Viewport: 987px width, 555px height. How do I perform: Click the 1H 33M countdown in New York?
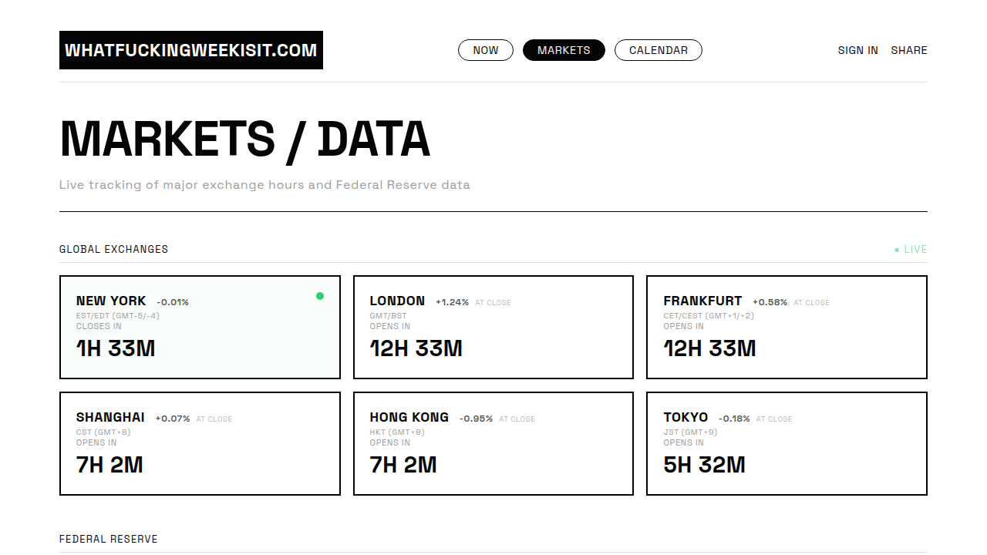pyautogui.click(x=116, y=348)
